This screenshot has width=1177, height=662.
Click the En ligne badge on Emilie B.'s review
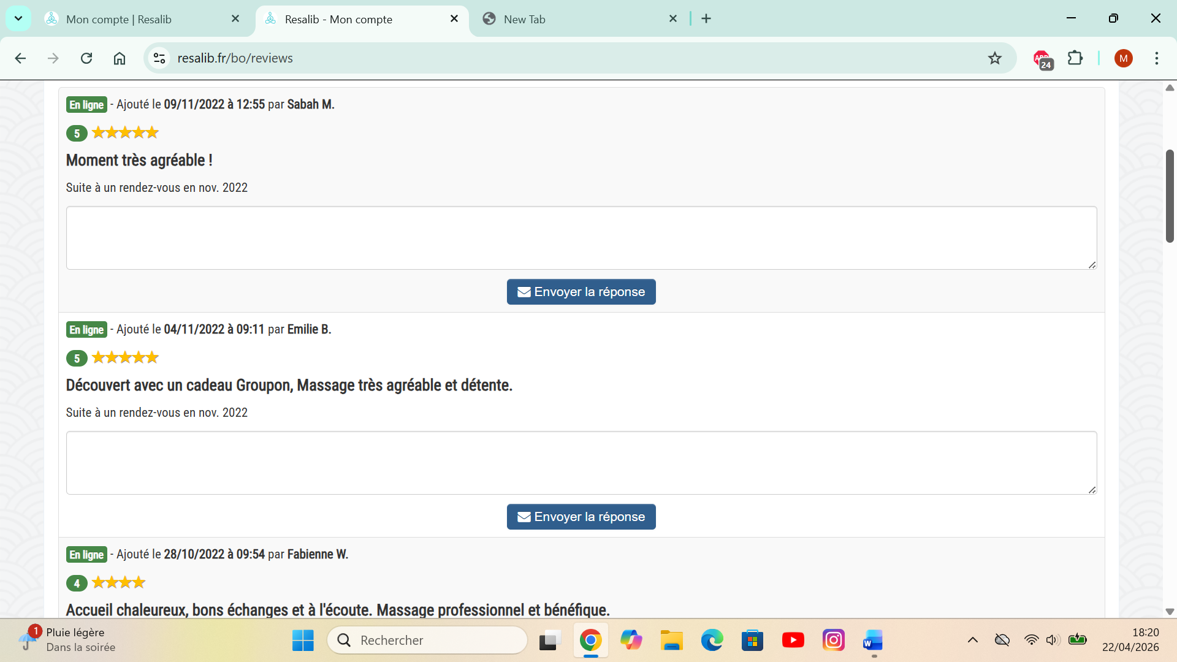point(86,330)
